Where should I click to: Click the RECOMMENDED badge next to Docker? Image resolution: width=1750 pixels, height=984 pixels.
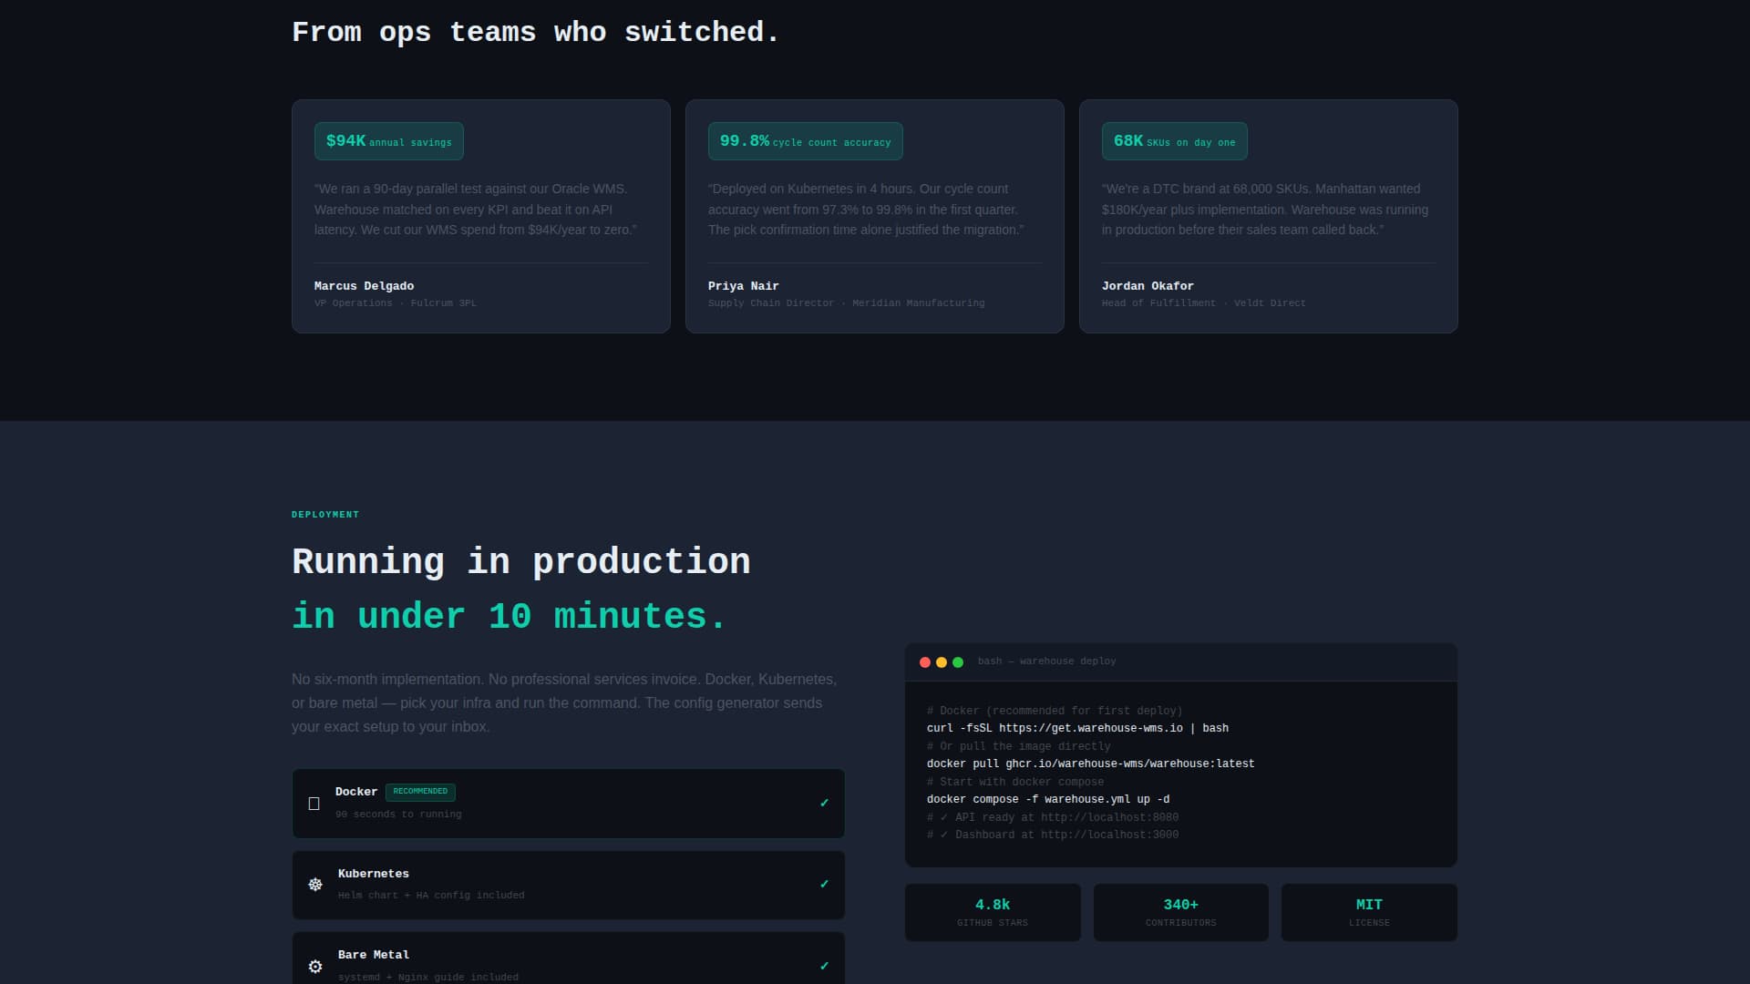pyautogui.click(x=420, y=792)
